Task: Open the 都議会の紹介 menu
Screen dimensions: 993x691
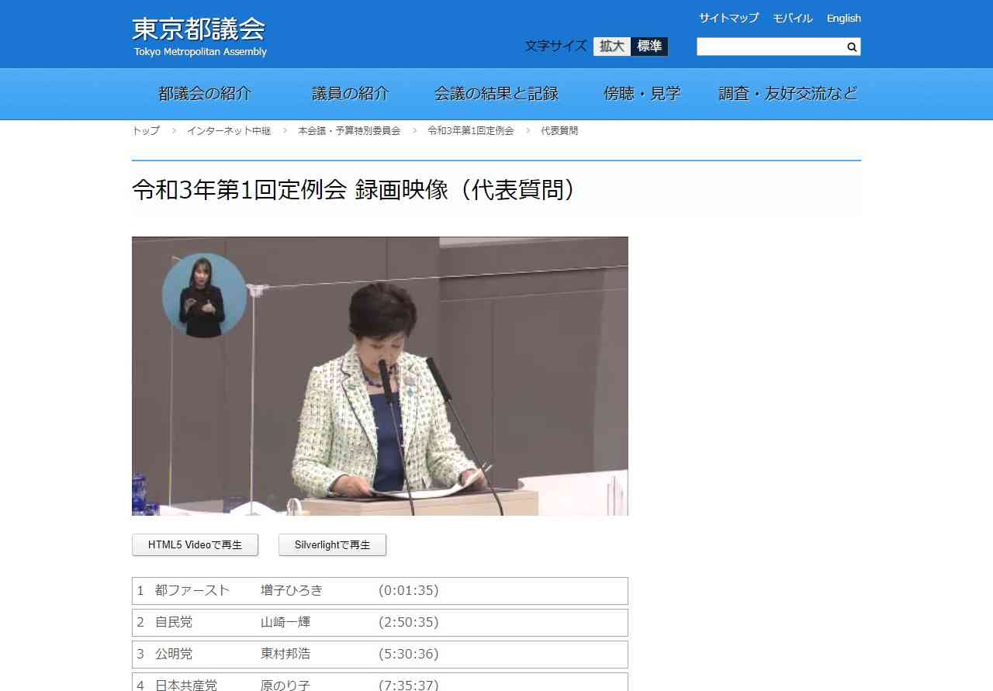Action: [x=205, y=94]
